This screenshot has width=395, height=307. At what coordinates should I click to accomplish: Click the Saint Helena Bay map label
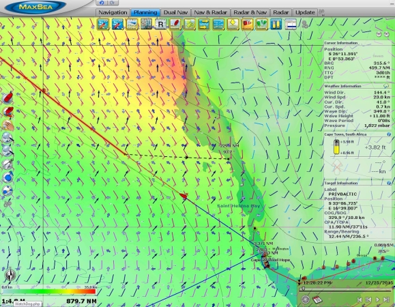[239, 206]
